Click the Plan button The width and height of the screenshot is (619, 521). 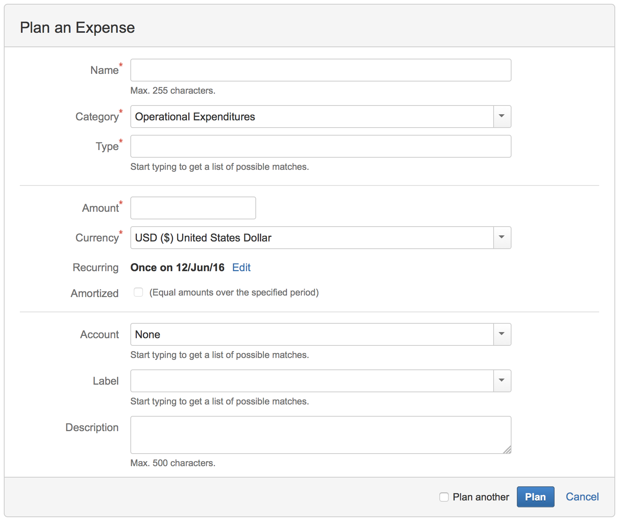[535, 497]
